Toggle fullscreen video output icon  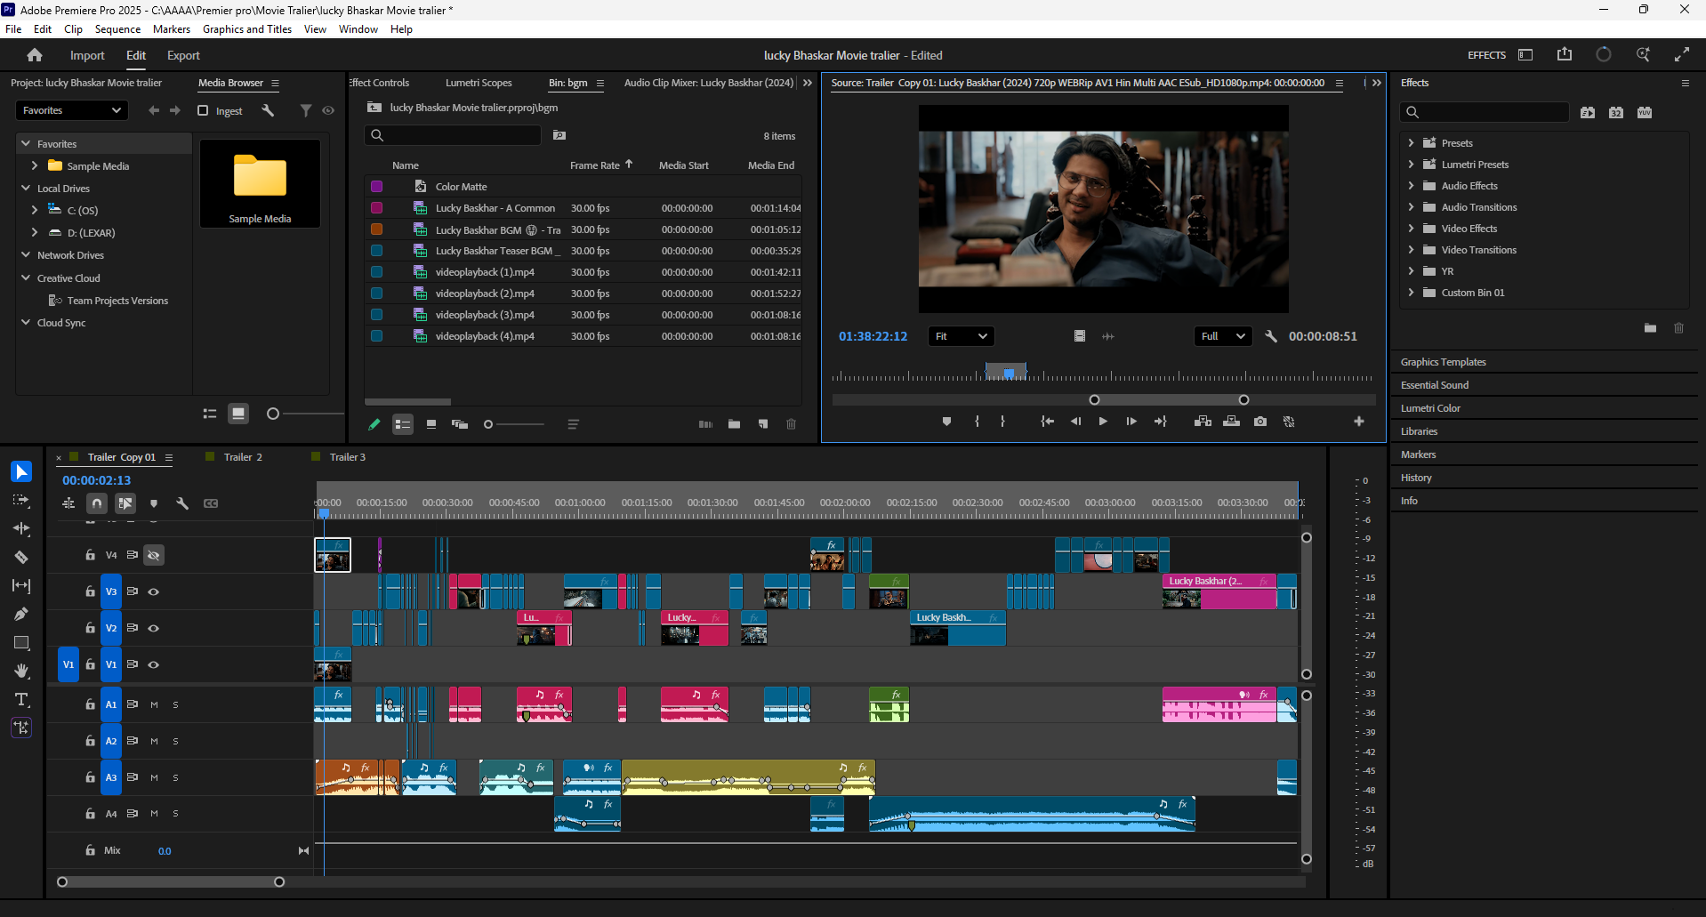click(1682, 55)
